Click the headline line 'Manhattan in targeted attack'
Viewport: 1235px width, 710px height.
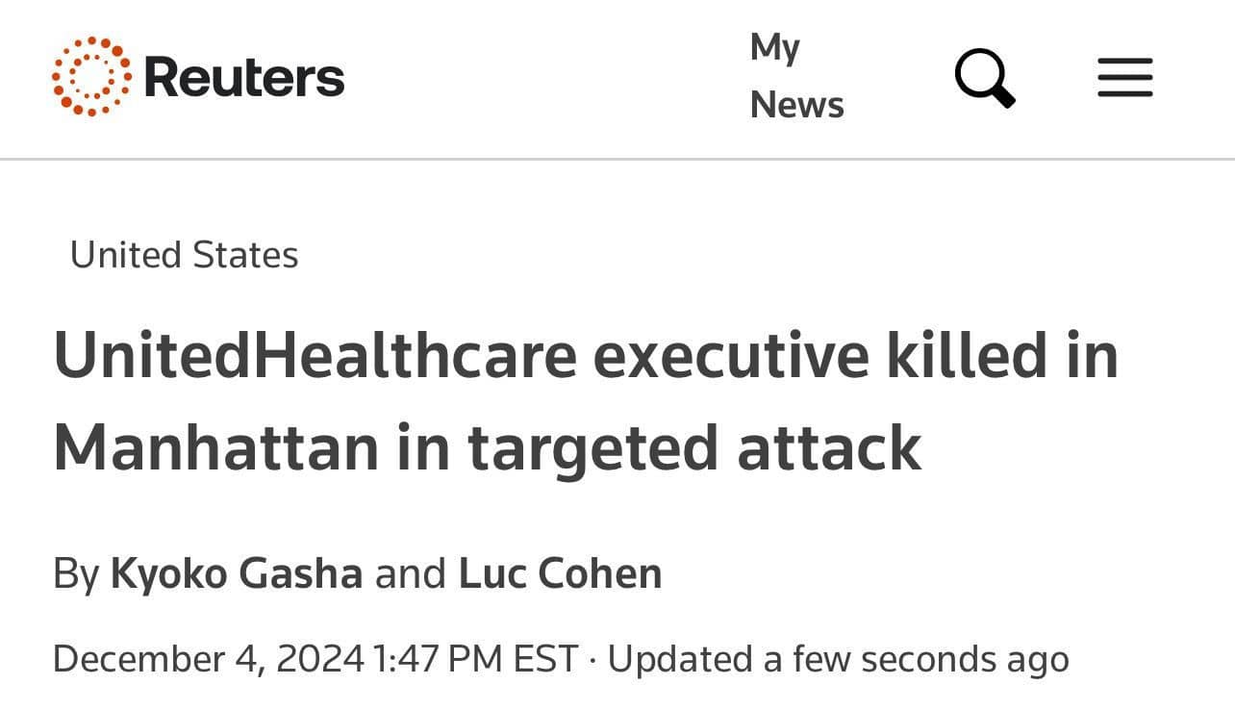(488, 448)
